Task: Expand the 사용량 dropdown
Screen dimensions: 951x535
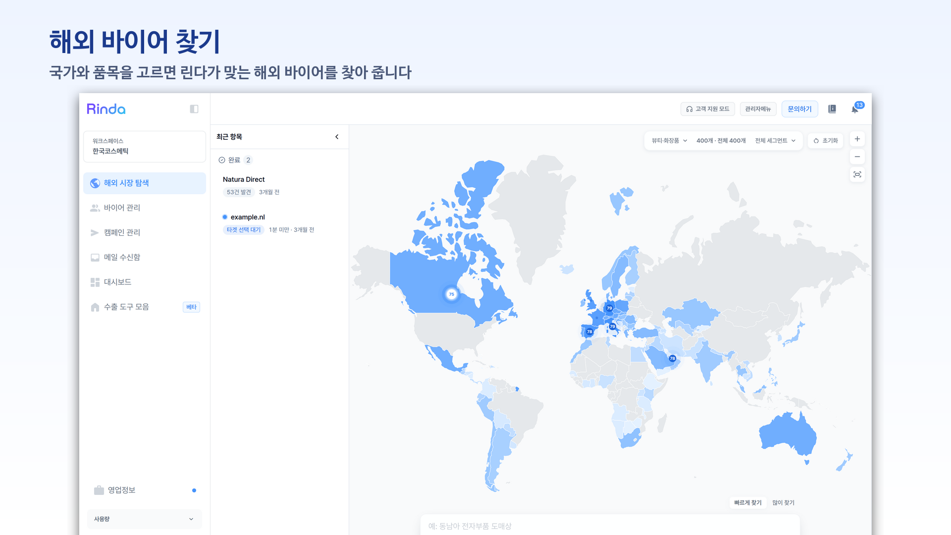Action: pyautogui.click(x=145, y=519)
